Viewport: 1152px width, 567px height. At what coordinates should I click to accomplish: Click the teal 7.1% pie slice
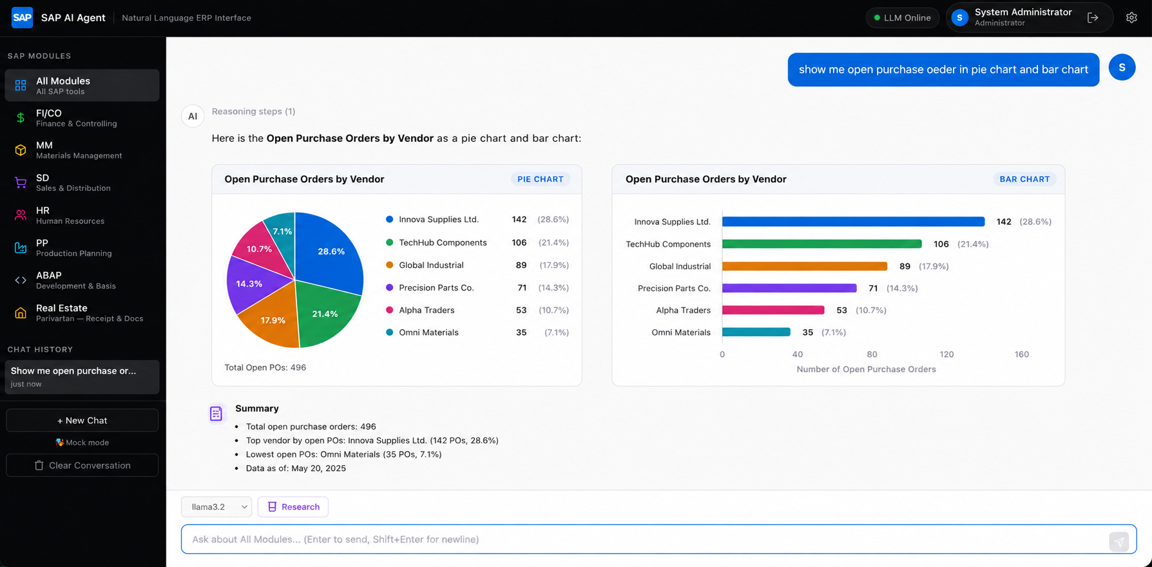(x=282, y=231)
